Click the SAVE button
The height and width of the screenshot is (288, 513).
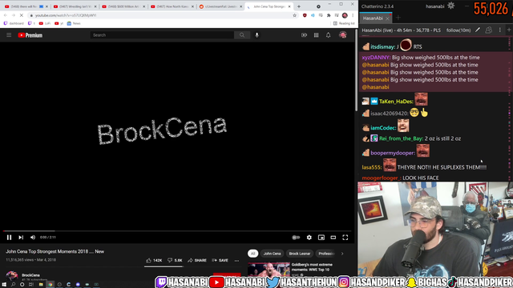tap(220, 260)
